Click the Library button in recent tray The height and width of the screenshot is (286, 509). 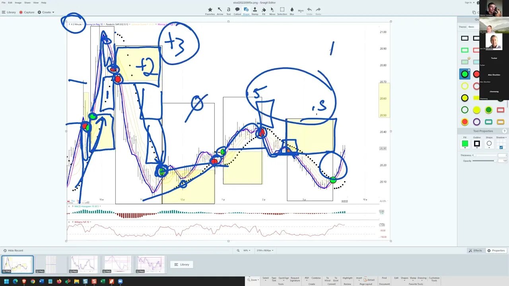point(181,265)
